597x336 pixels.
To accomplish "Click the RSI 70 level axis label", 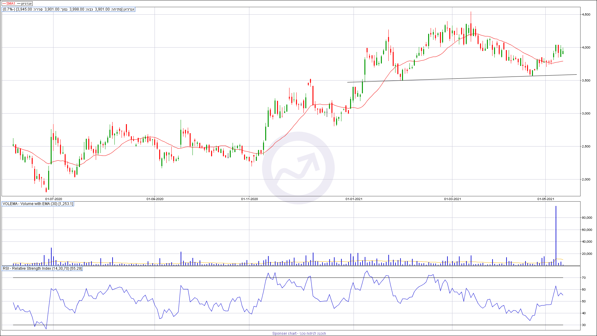I will pos(584,278).
